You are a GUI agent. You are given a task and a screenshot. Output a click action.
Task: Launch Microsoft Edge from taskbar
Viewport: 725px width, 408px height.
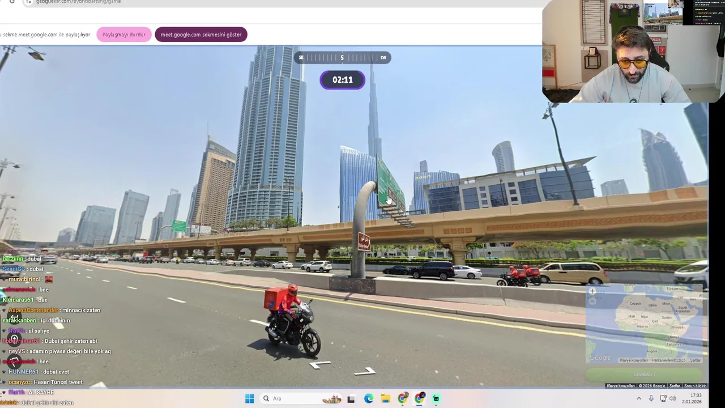point(369,398)
